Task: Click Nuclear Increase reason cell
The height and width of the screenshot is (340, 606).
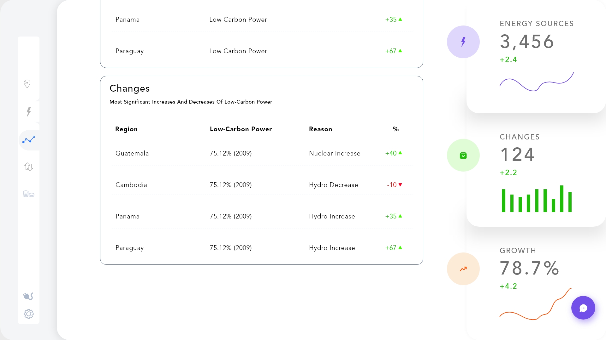Action: pos(335,153)
